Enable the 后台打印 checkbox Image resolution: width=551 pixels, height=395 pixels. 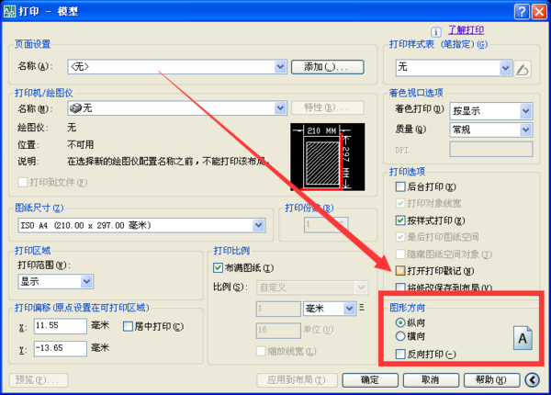click(x=400, y=186)
